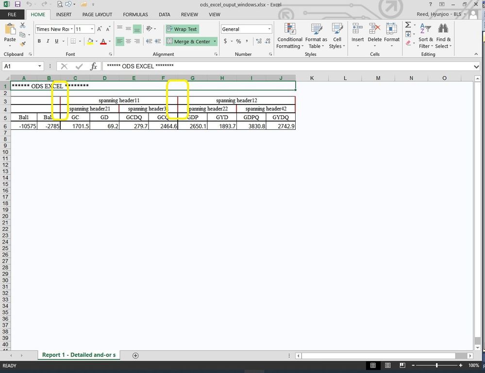The height and width of the screenshot is (373, 485).
Task: Click the Increase Decimal icon
Action: click(259, 41)
